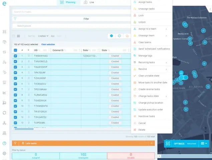Viewport: 212px width, 160px height.
Task: Toggle the select-all checkbox in table header
Action: (15, 50)
